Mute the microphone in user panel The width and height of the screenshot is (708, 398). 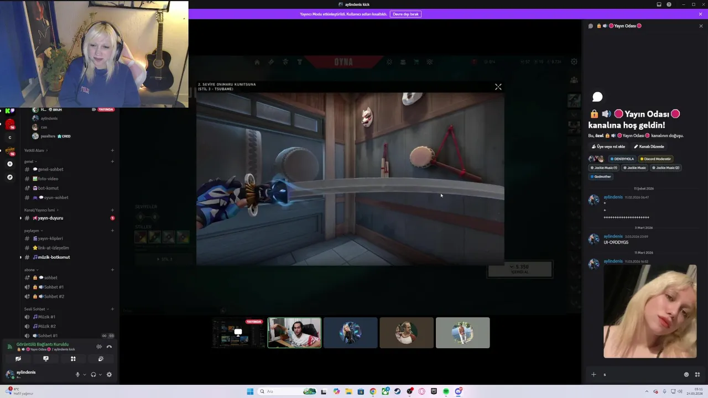tap(77, 375)
